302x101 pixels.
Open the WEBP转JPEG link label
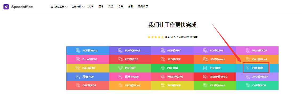point(219,77)
